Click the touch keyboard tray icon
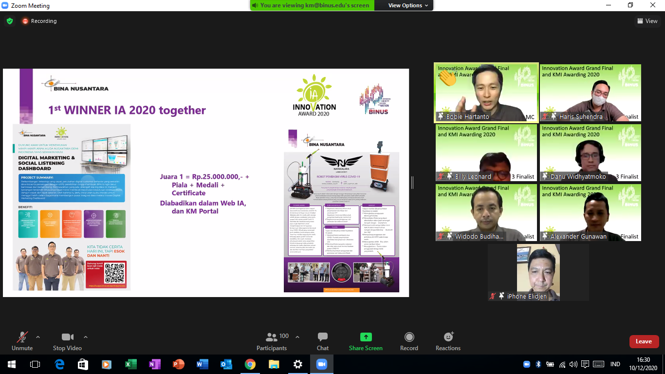The width and height of the screenshot is (665, 374). 598,364
